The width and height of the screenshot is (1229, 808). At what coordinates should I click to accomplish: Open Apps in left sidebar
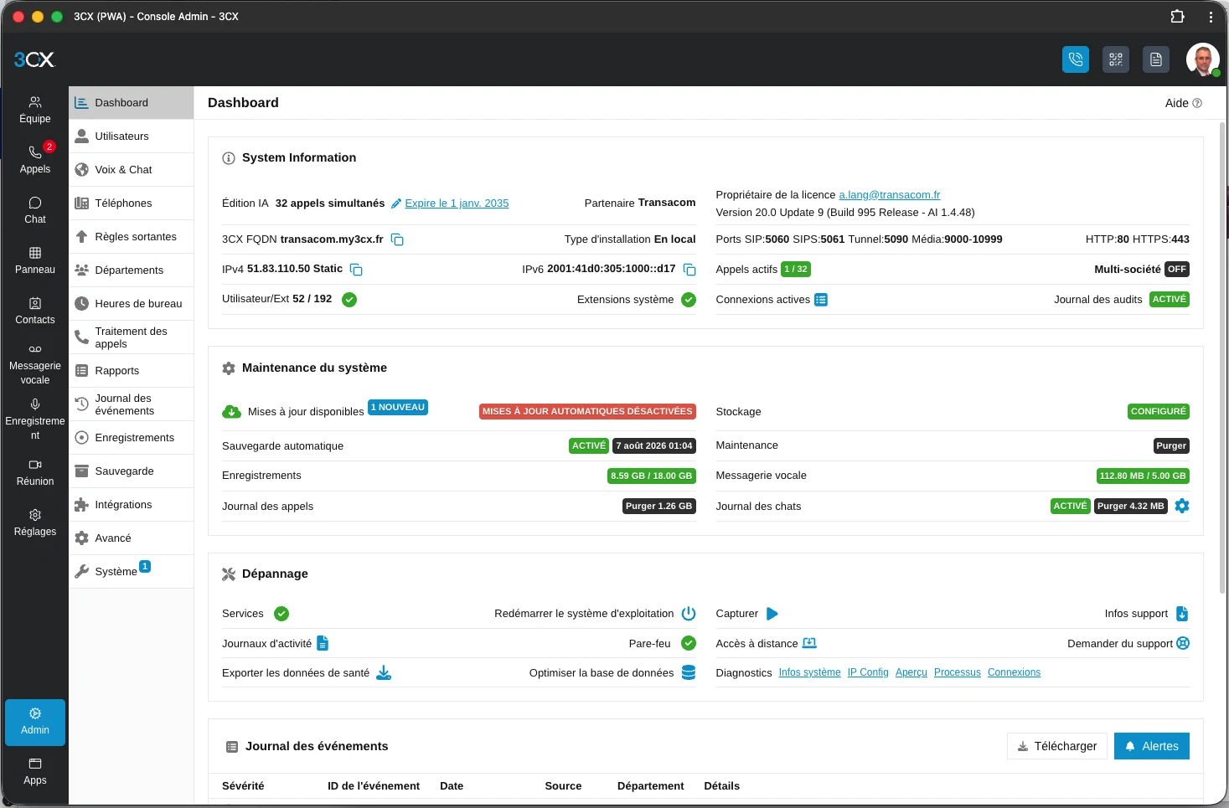click(35, 771)
